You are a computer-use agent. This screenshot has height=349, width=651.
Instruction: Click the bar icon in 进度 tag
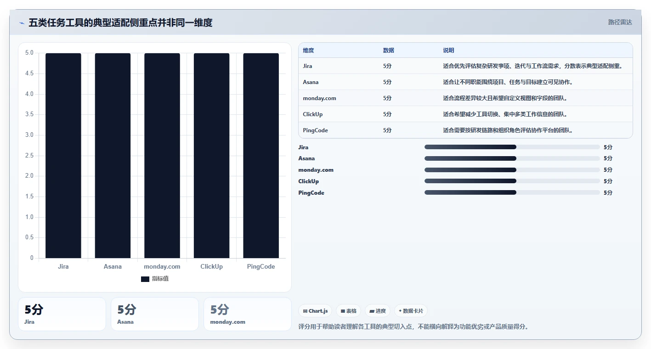tap(372, 311)
